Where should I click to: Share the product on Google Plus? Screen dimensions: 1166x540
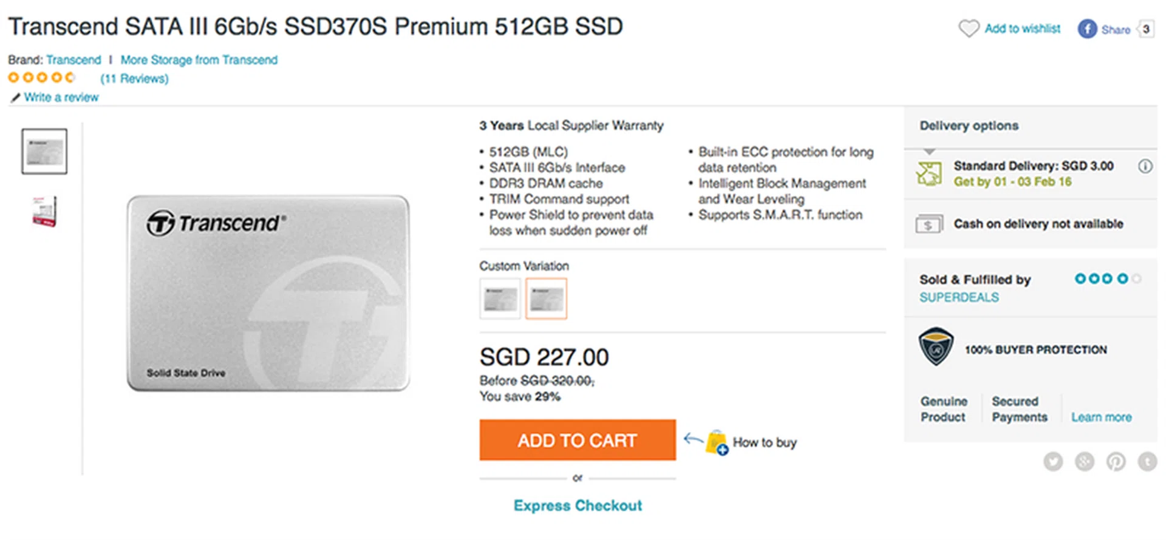point(1085,462)
